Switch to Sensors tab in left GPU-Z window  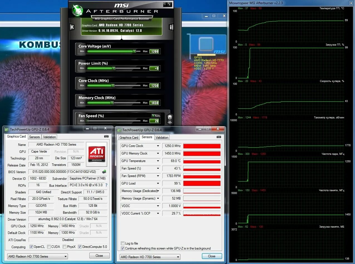35,137
